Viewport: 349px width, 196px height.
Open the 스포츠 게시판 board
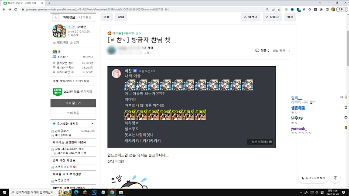64,167
